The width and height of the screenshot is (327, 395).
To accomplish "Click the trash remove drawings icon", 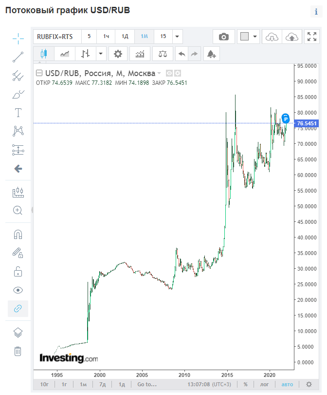I will pyautogui.click(x=18, y=351).
